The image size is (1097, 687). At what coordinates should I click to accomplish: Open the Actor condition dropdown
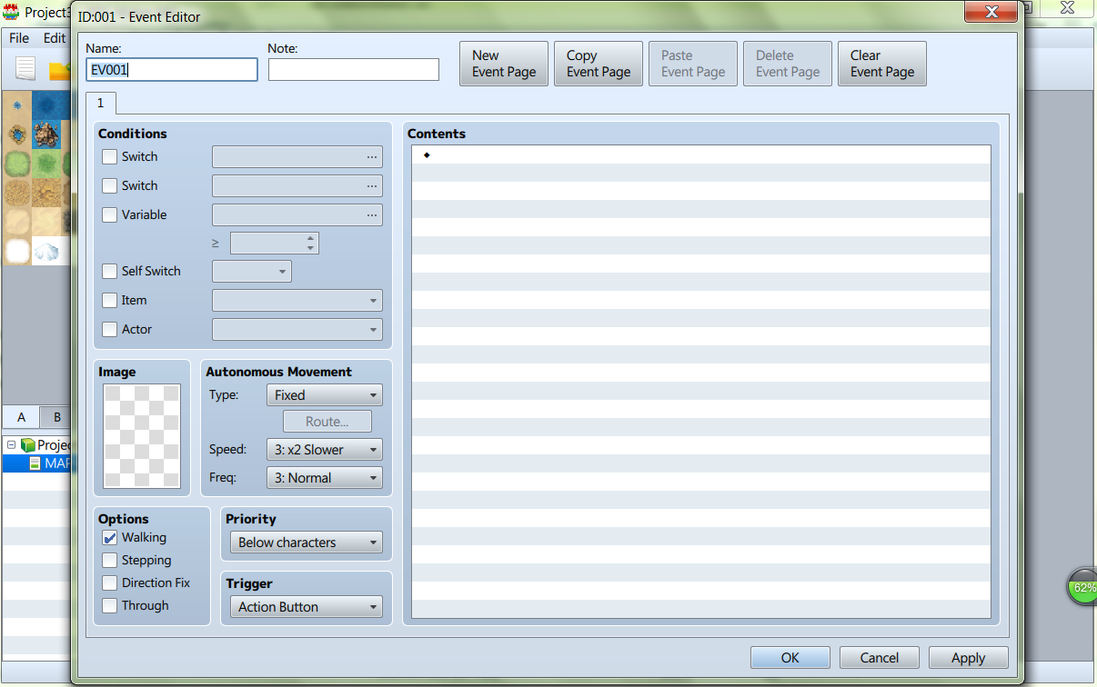click(297, 330)
